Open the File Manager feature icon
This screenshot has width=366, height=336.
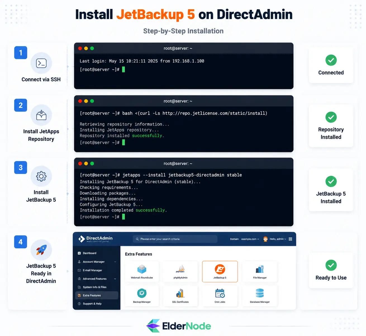coord(260,269)
